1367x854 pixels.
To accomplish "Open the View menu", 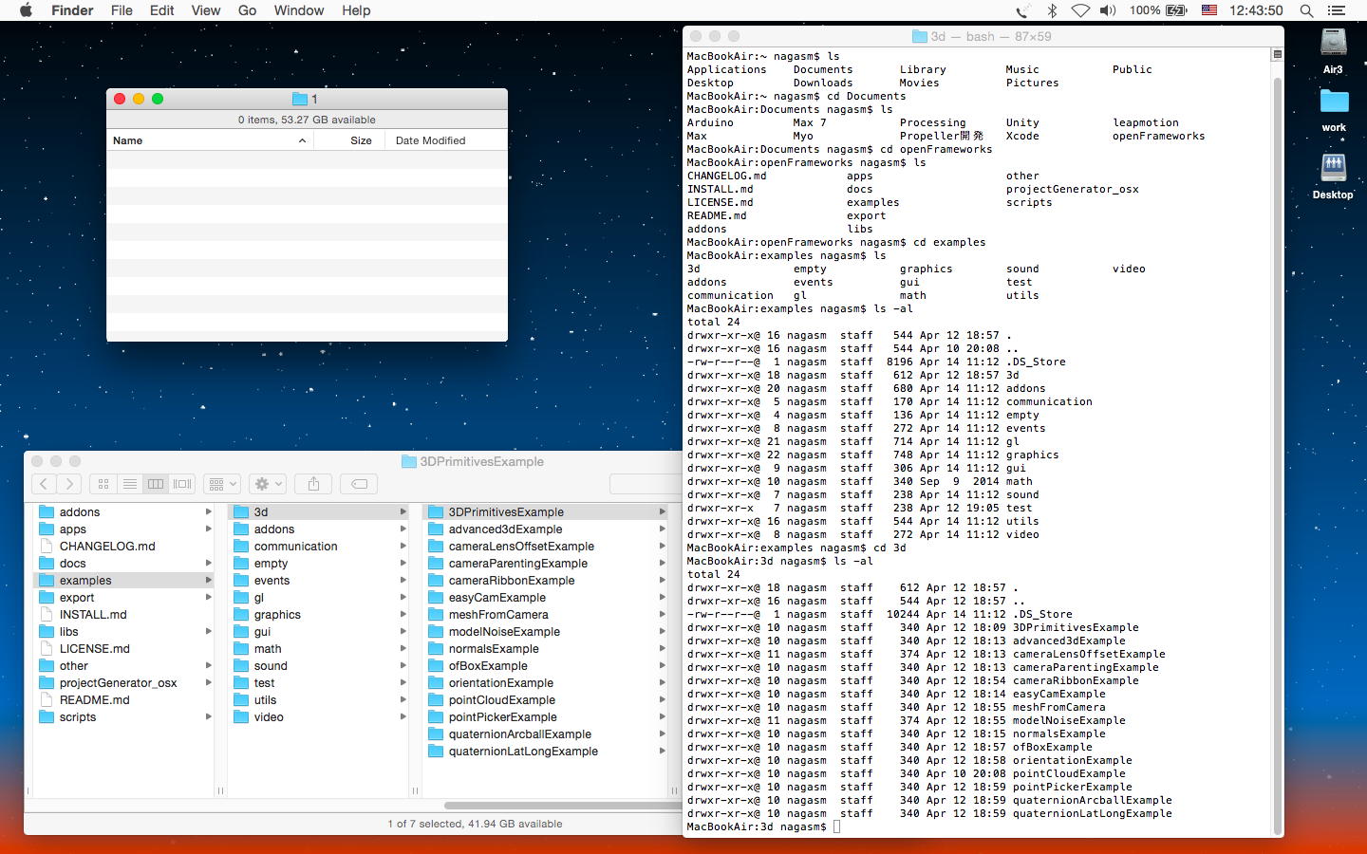I will coord(205,10).
